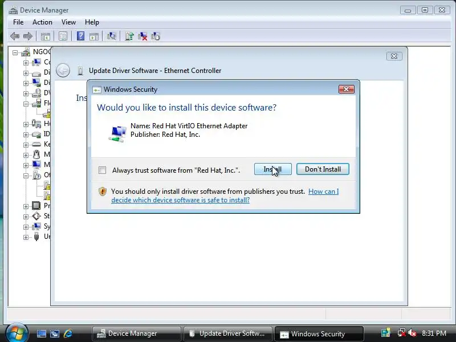Open the File menu
Viewport: 456px width, 342px height.
pos(18,22)
